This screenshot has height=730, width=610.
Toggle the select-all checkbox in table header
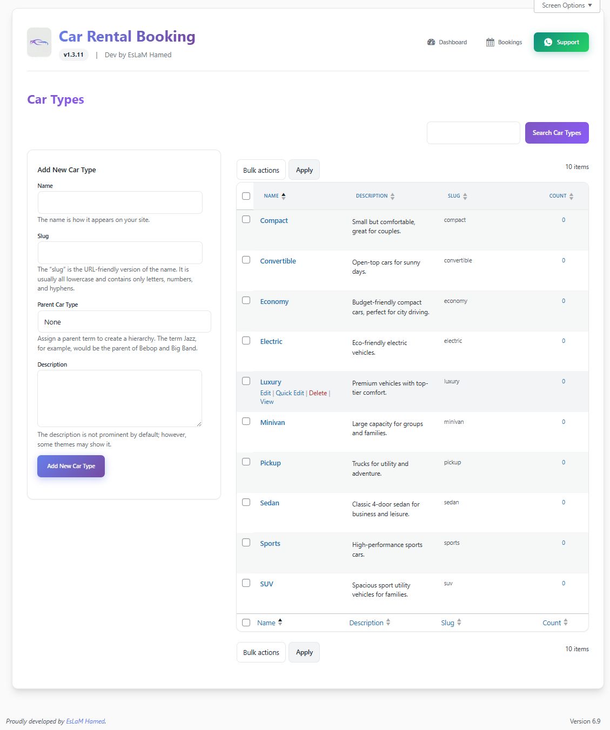246,196
